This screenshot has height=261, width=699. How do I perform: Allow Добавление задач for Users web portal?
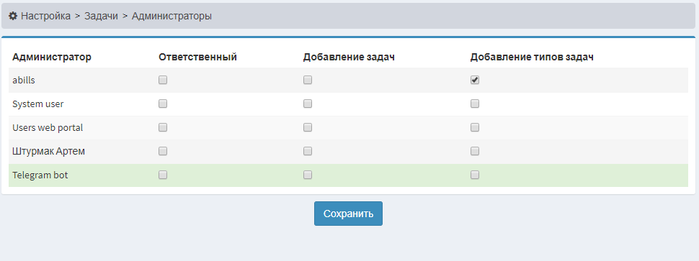tap(308, 127)
